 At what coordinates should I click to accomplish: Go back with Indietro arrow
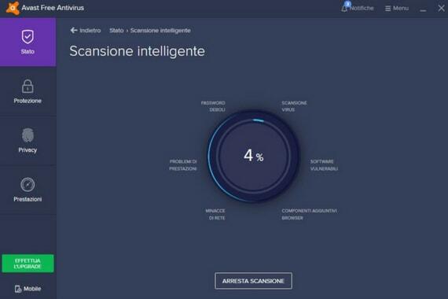pos(86,31)
